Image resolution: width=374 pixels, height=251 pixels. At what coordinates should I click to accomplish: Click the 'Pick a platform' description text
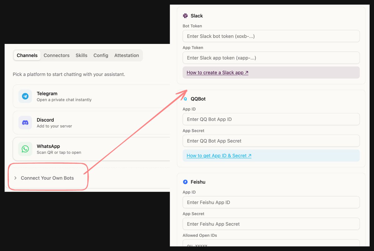point(69,74)
